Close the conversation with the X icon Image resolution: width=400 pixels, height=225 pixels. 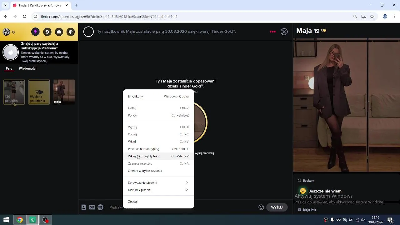(x=284, y=32)
